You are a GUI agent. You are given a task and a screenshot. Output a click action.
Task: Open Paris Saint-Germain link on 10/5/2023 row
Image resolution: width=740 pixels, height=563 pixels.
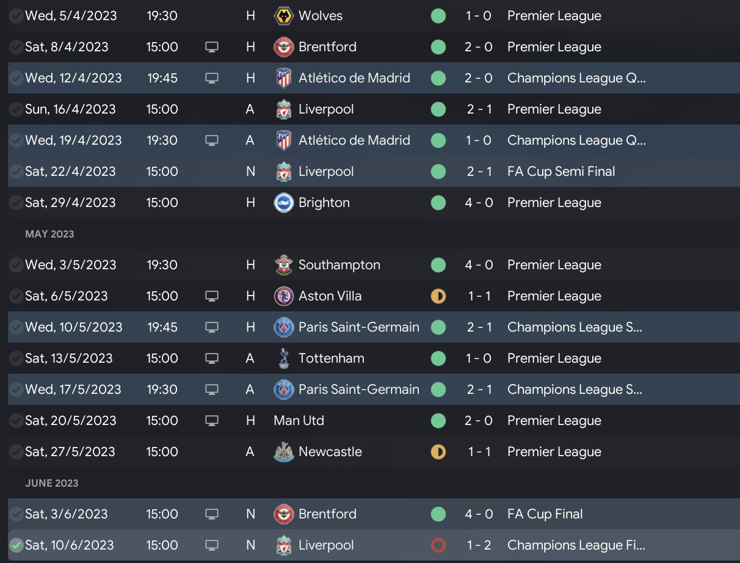click(x=358, y=327)
